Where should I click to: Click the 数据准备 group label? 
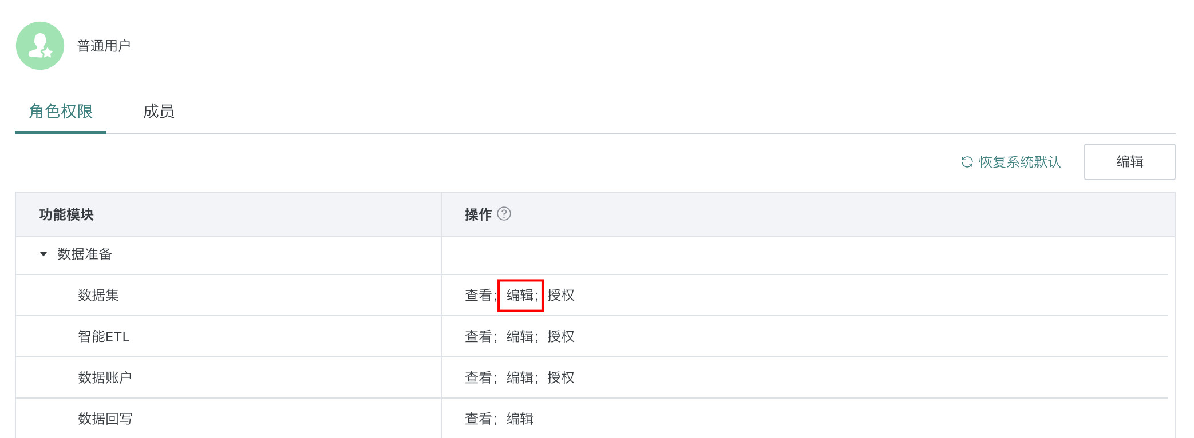click(x=85, y=254)
